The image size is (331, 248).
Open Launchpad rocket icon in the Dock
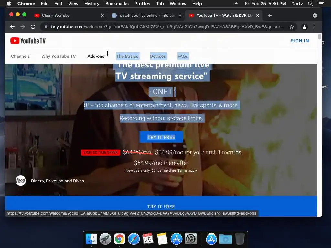tap(105, 239)
